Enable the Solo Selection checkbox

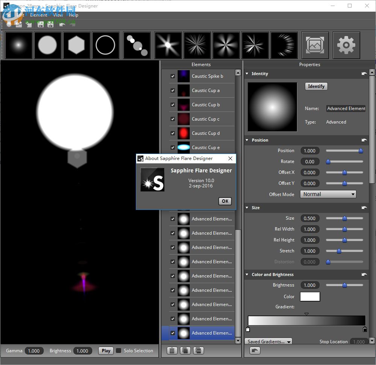point(119,350)
